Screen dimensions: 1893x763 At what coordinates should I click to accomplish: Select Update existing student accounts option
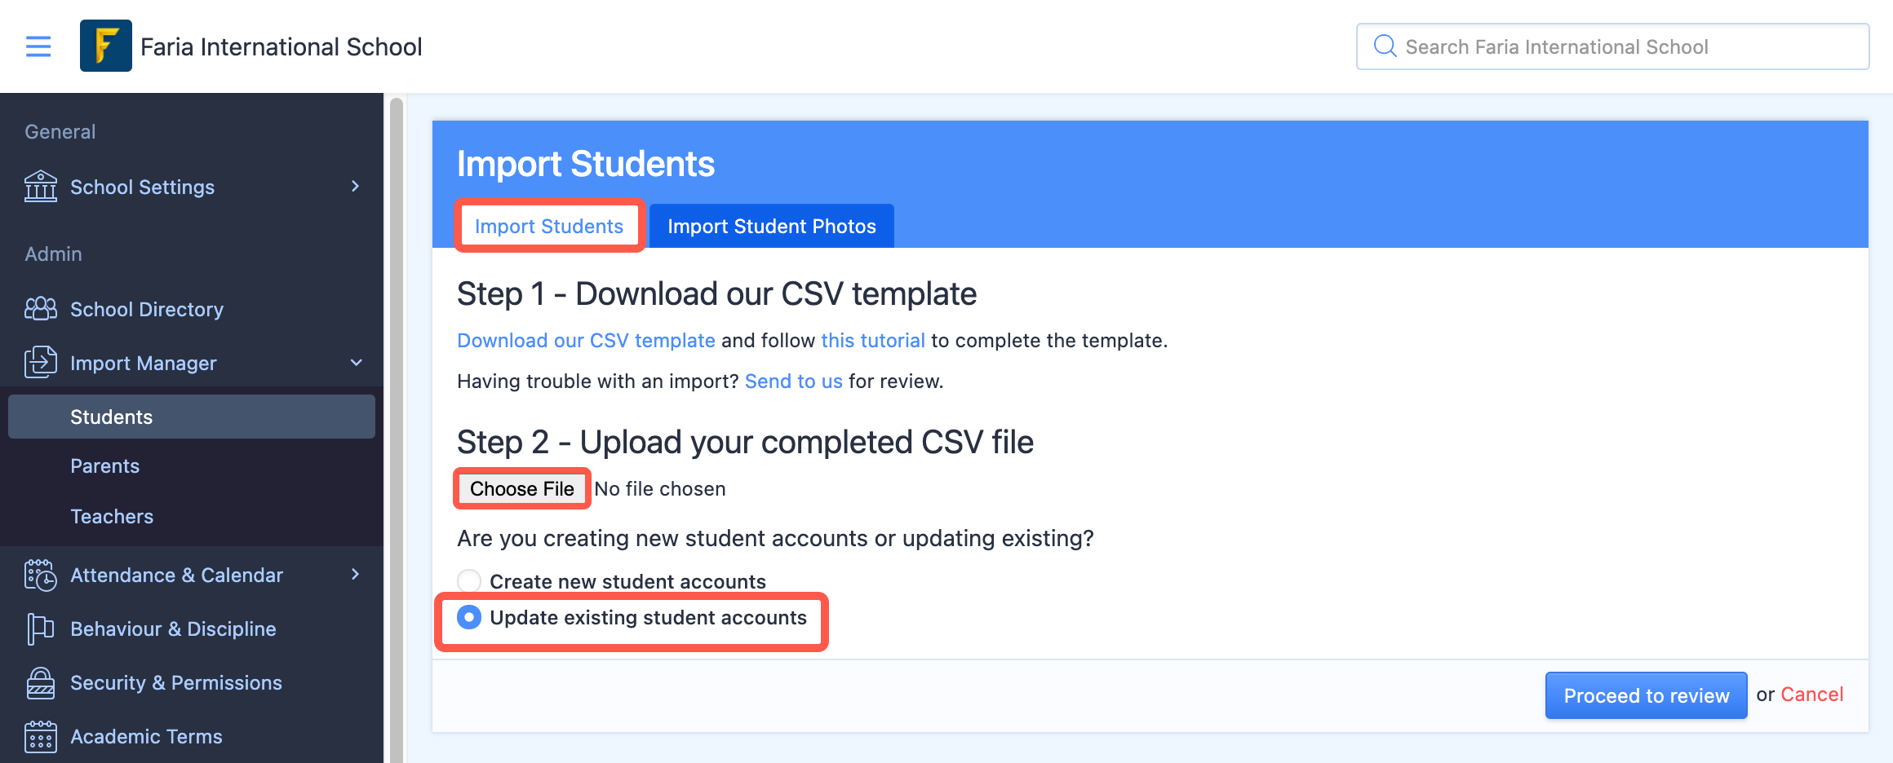click(x=469, y=618)
